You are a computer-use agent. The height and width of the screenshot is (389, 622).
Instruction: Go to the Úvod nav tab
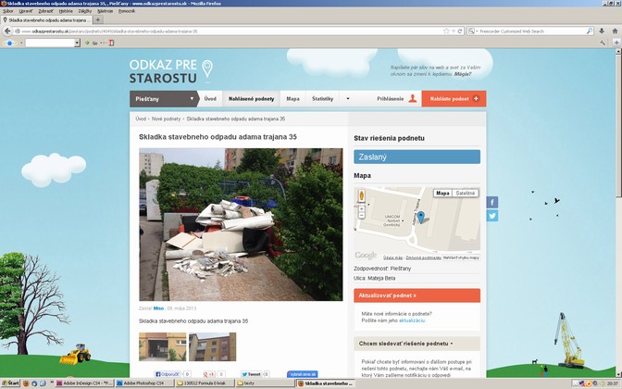click(210, 99)
